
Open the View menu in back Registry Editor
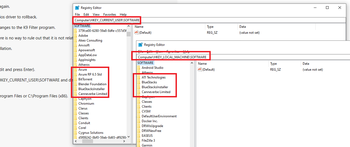tap(96, 15)
